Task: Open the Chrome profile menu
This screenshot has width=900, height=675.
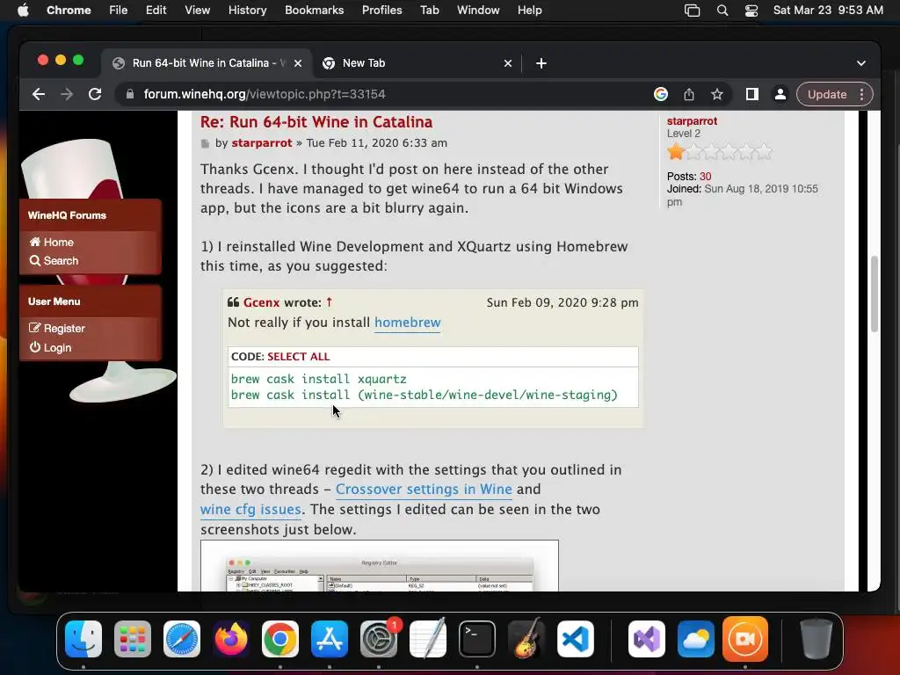Action: pos(780,94)
